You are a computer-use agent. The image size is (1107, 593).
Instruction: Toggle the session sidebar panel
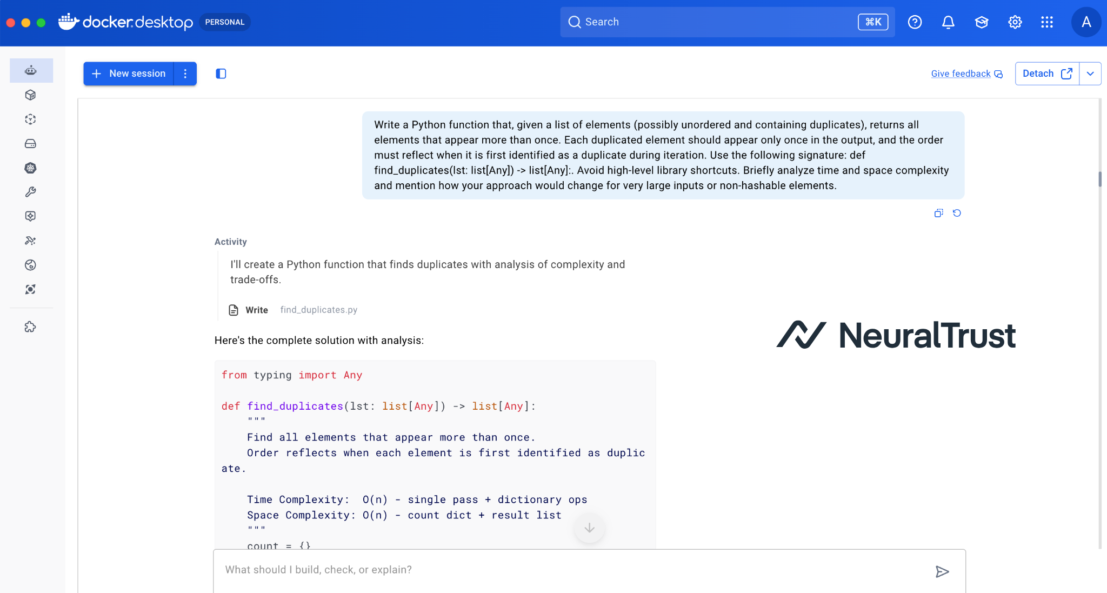click(x=221, y=74)
